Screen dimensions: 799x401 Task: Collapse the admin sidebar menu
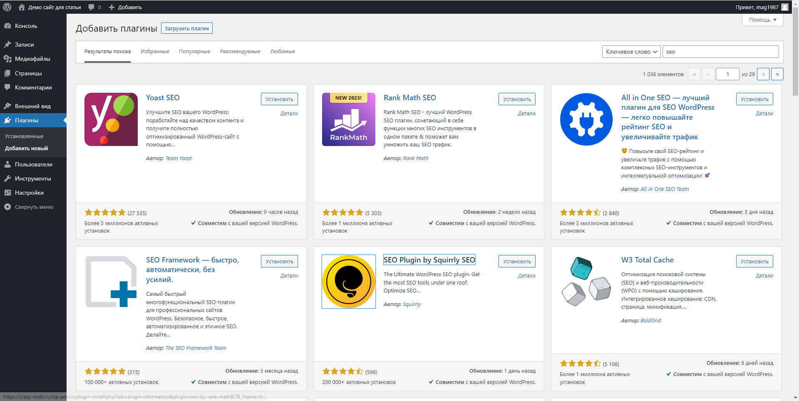point(29,207)
